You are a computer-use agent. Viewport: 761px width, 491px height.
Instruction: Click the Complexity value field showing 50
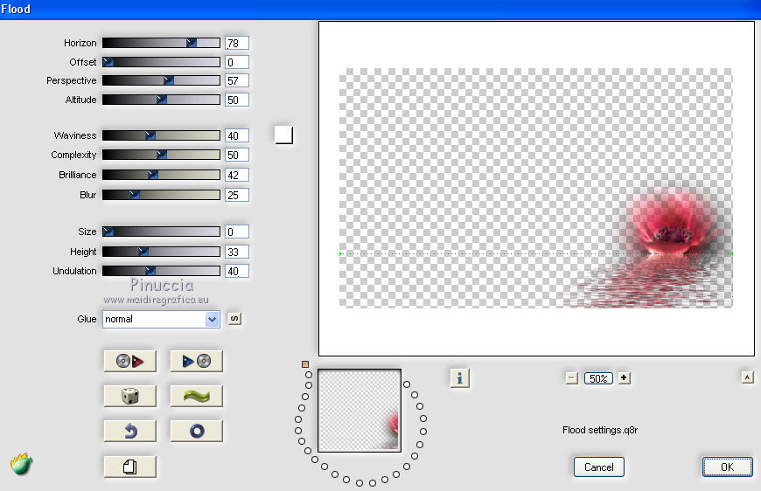[x=237, y=155]
